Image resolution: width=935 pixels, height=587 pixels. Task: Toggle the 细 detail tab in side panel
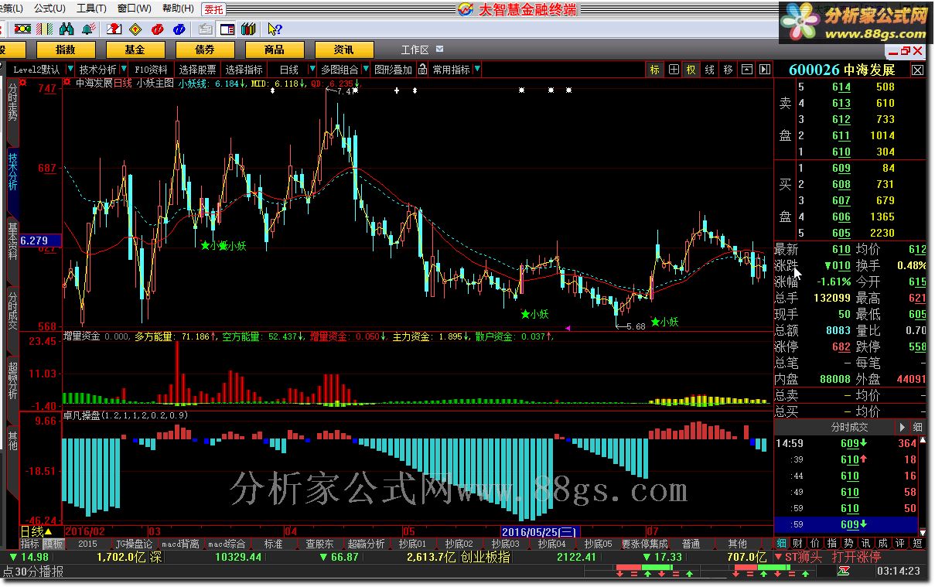tap(782, 544)
